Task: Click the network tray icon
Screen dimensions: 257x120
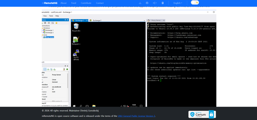Action: click(125, 106)
